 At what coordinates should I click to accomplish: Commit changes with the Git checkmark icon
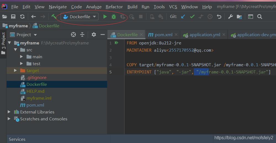[192, 17]
